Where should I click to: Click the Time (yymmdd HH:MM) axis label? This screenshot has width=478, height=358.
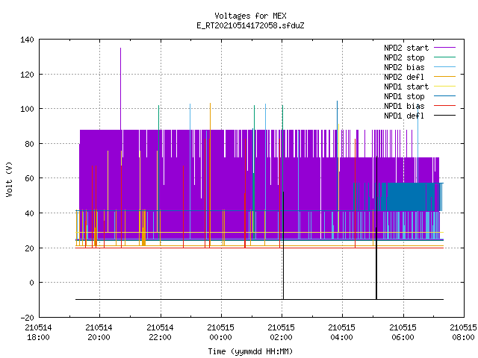pyautogui.click(x=250, y=351)
